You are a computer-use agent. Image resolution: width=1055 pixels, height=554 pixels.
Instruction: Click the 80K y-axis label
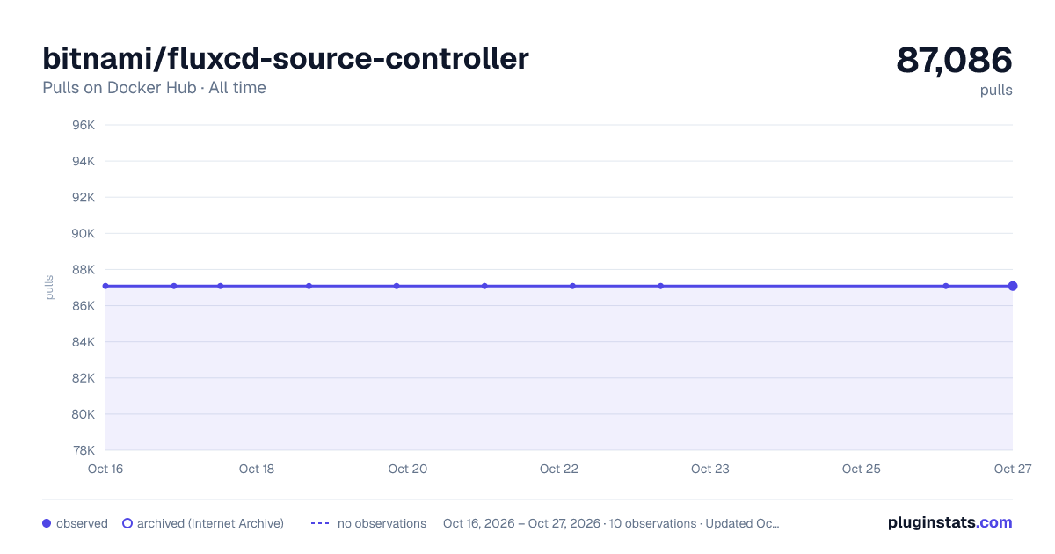click(83, 414)
